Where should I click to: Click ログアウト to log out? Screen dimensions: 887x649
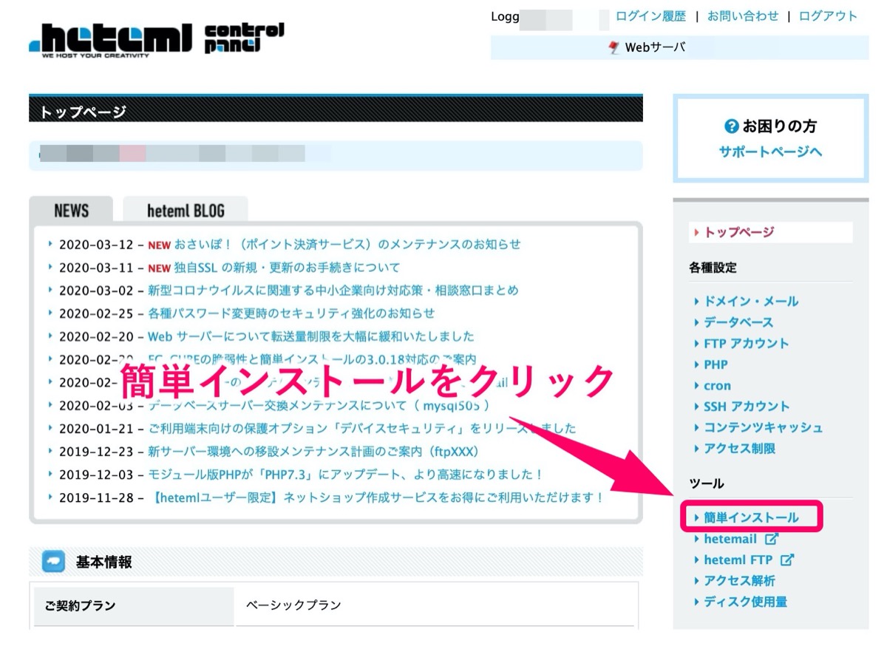[x=828, y=16]
